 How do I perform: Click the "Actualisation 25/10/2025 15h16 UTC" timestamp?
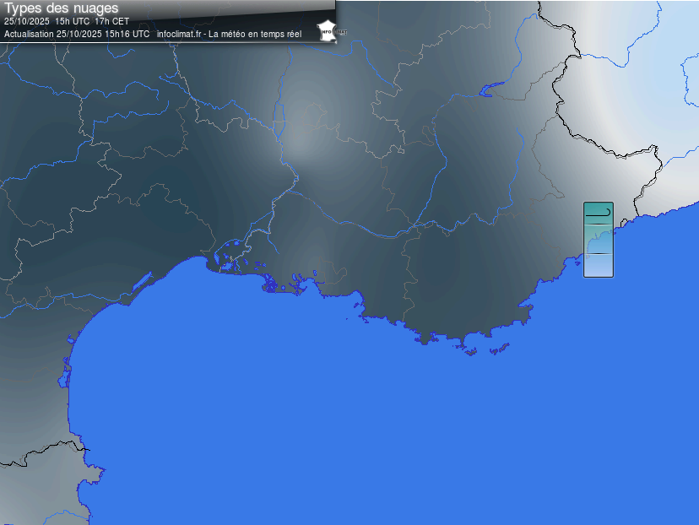(77, 34)
